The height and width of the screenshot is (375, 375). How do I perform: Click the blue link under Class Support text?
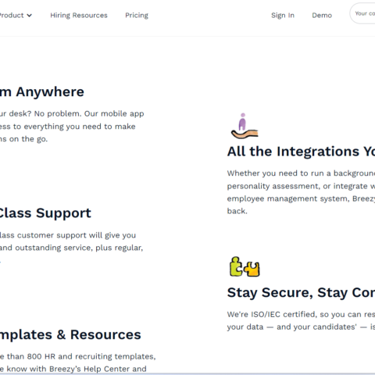[0, 260]
